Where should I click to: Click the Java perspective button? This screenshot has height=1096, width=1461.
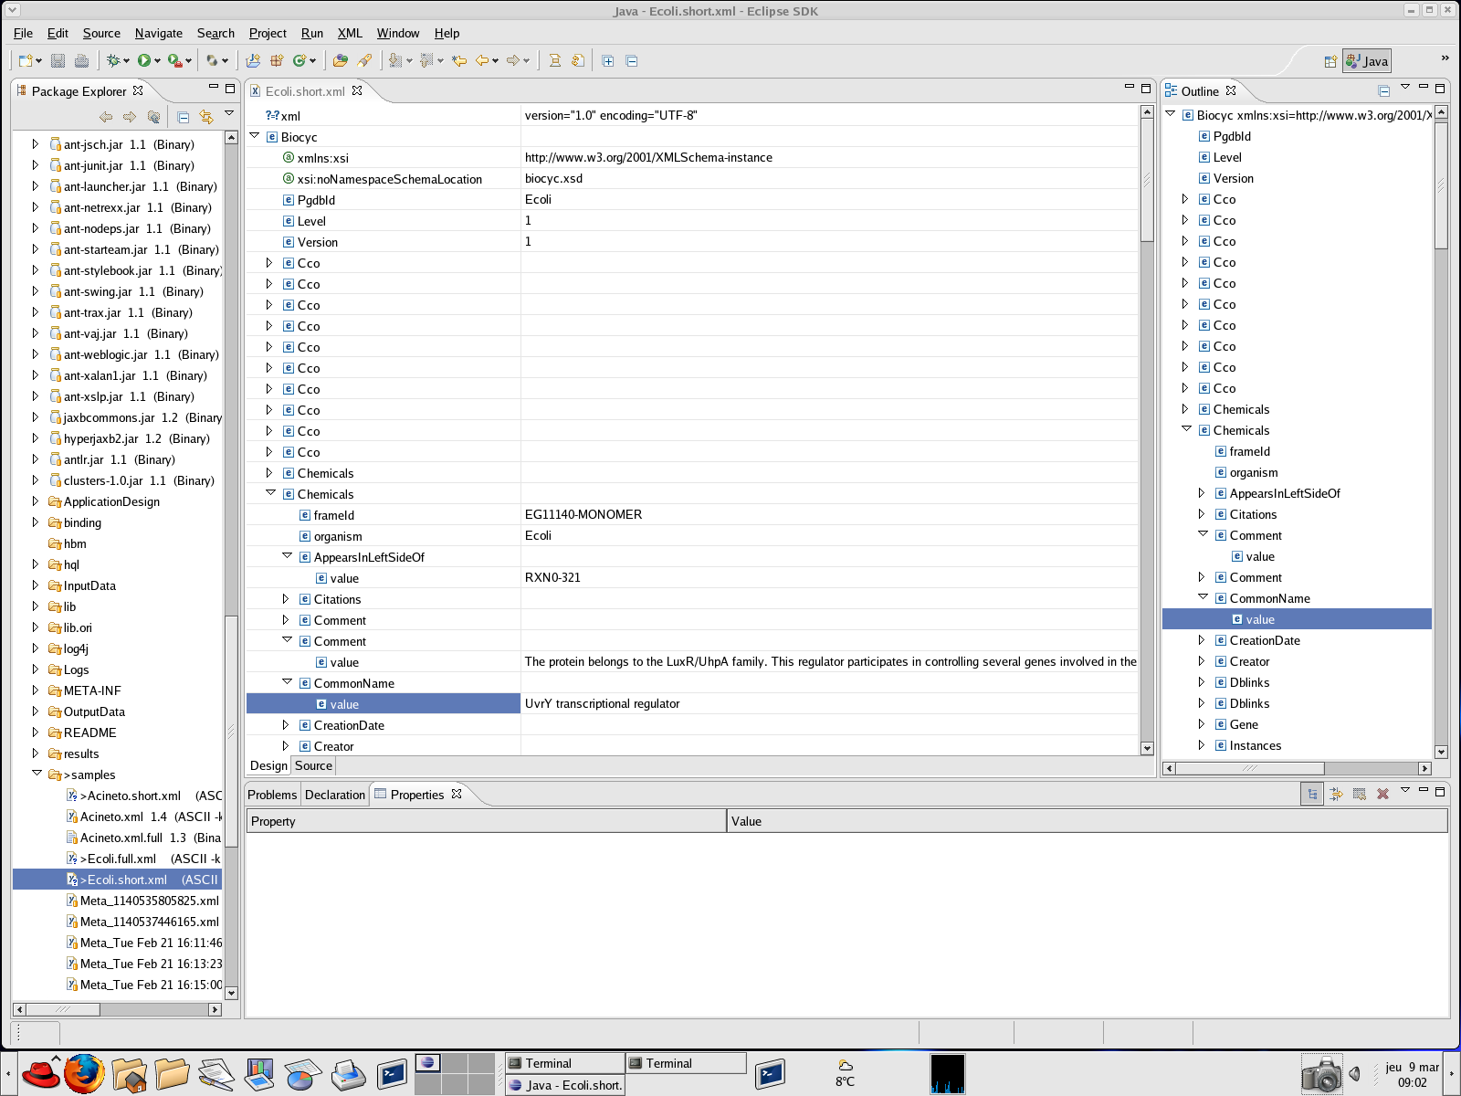[x=1367, y=61]
